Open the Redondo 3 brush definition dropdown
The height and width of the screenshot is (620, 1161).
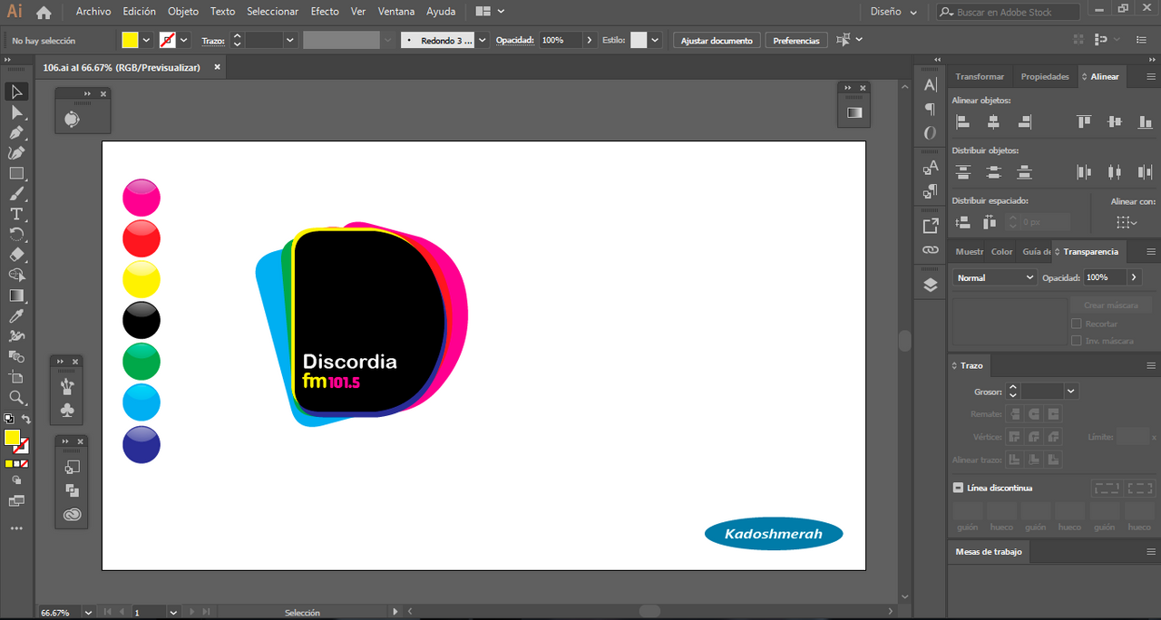483,40
